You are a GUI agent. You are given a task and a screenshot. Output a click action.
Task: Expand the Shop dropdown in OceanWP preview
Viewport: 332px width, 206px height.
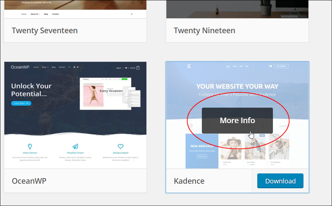click(45, 67)
